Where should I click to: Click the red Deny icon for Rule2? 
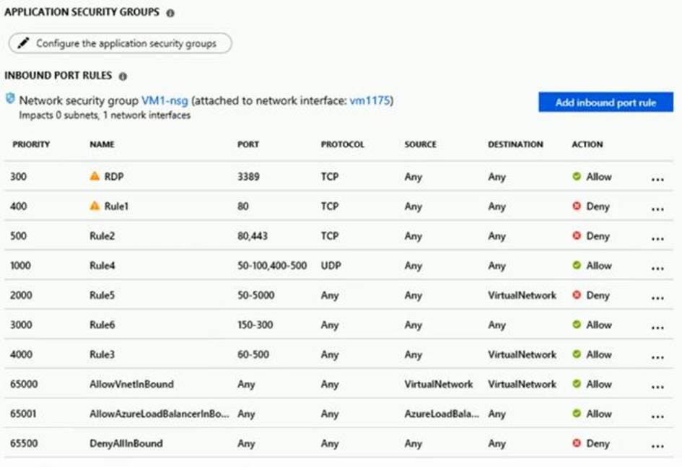[577, 236]
